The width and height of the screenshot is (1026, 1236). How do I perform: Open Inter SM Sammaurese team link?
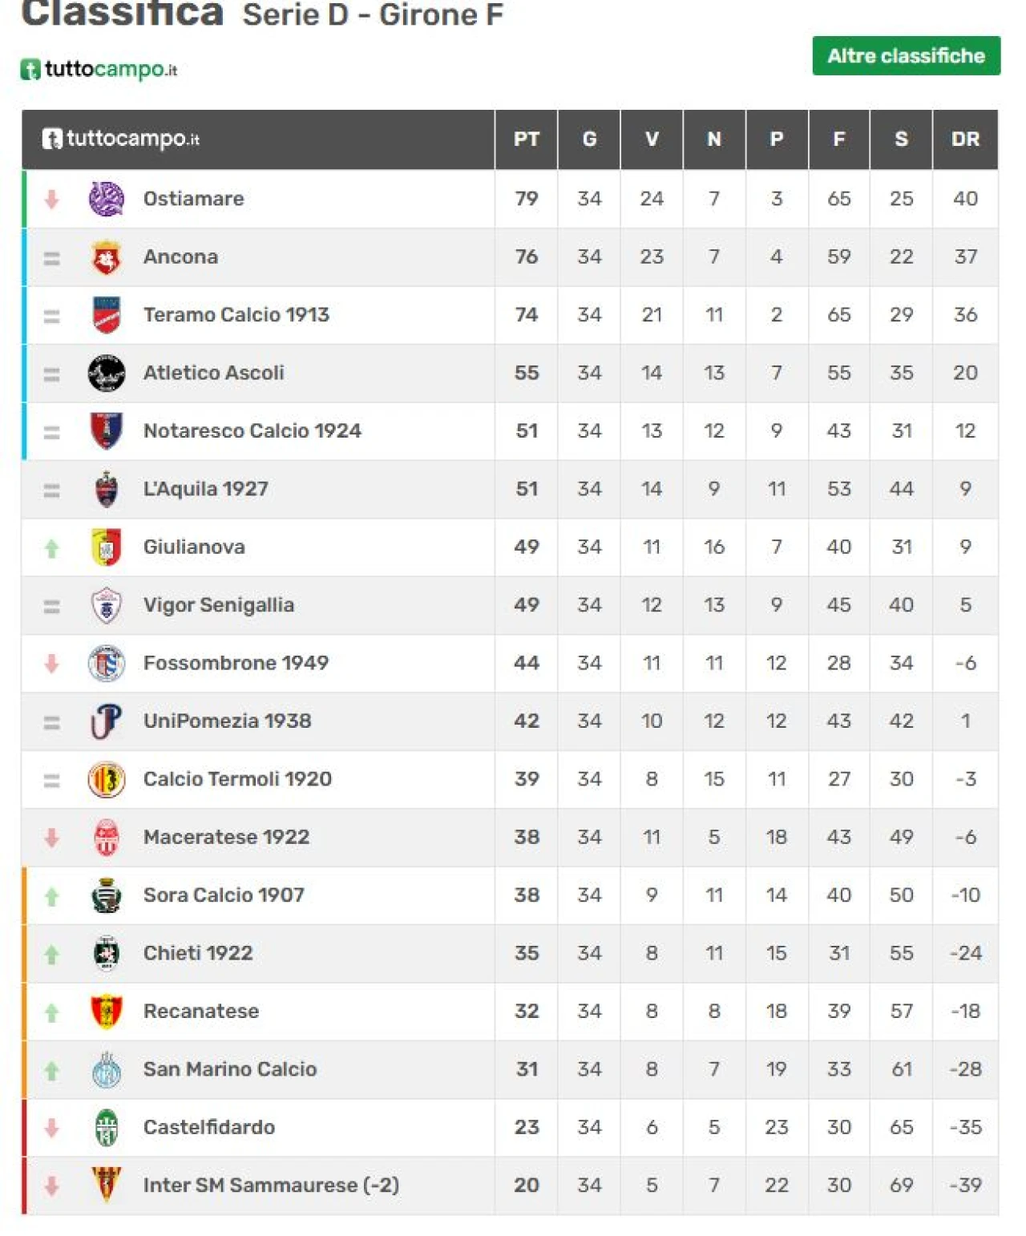click(271, 1186)
